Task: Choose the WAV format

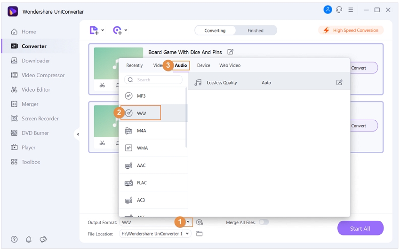Action: (153, 113)
